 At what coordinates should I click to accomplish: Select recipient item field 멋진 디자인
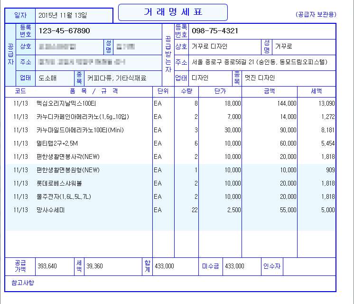(260, 78)
